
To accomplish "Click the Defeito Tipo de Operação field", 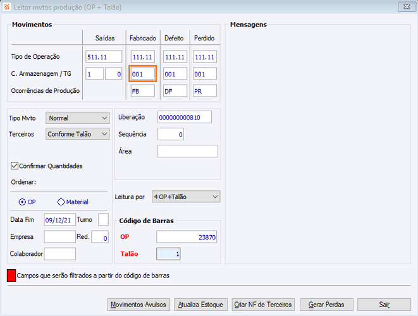I will 175,57.
